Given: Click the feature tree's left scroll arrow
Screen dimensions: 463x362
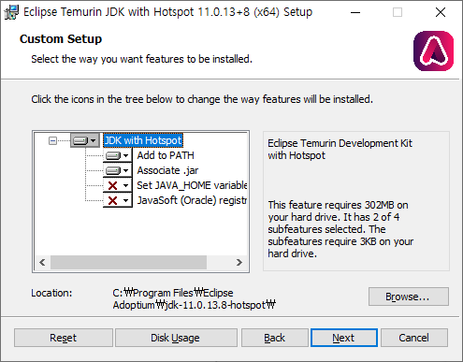Looking at the screenshot, I should [42, 262].
